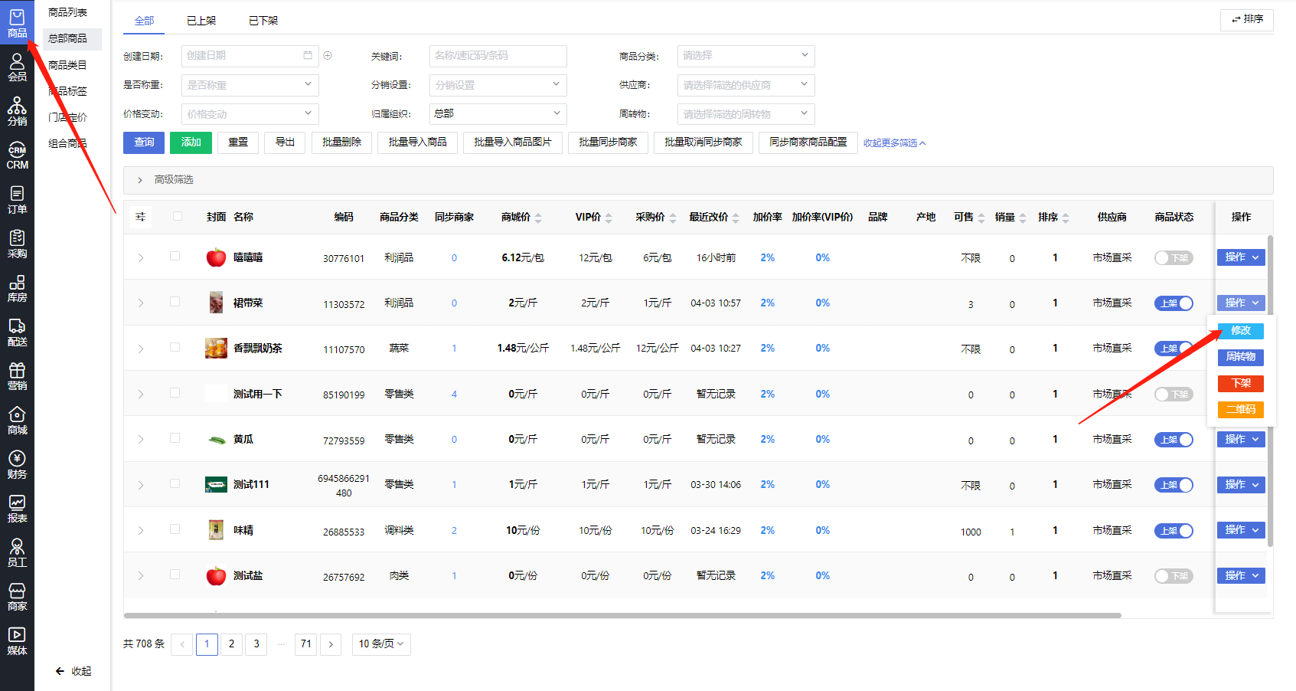Click the green 添加 button
The image size is (1296, 691).
pyautogui.click(x=191, y=142)
